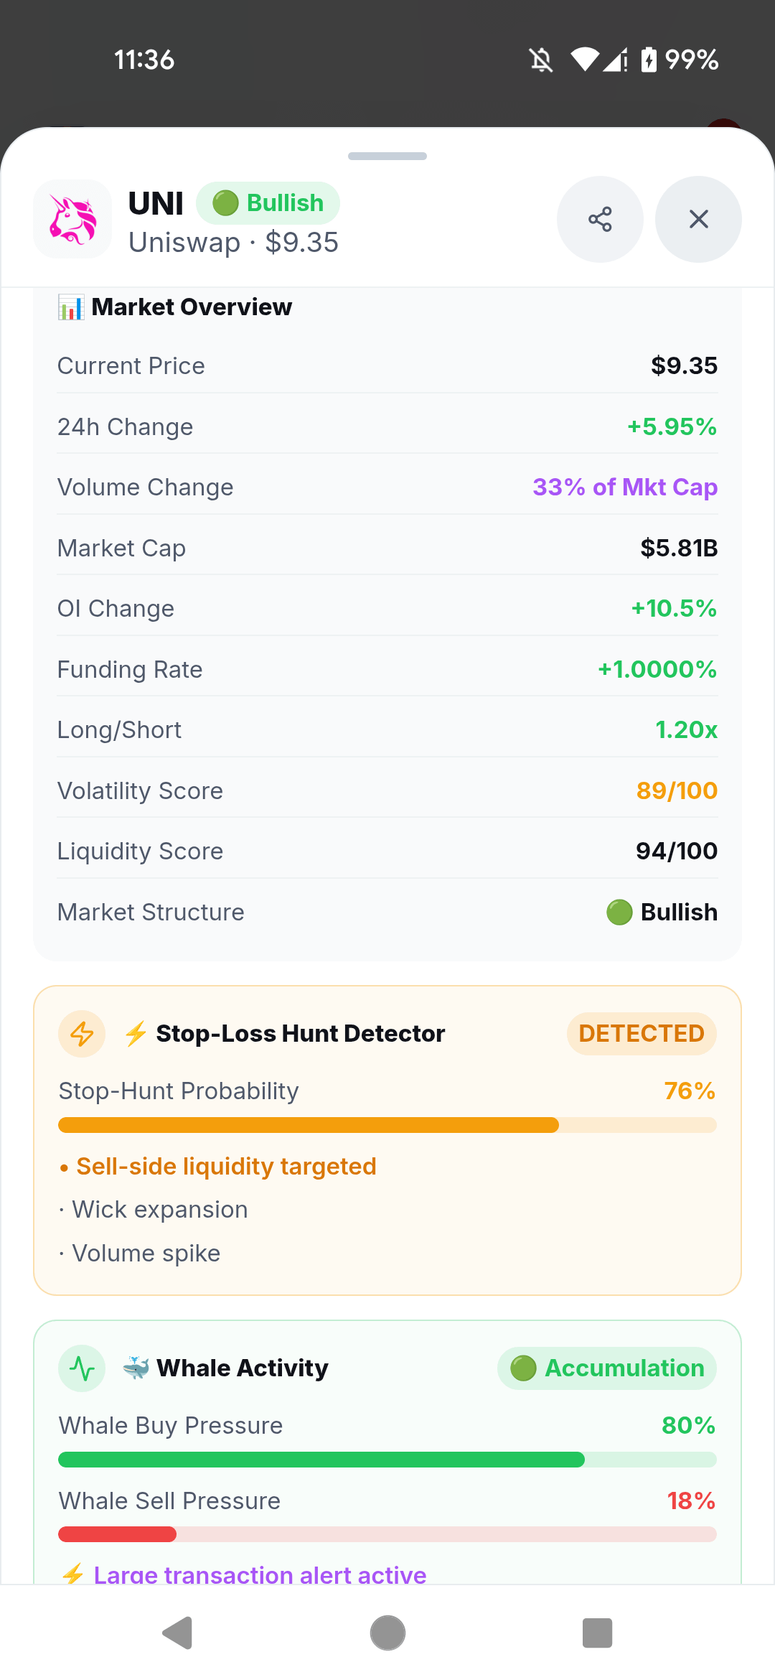This screenshot has width=775, height=1680.
Task: Tap the lightning bolt circle icon
Action: (x=82, y=1034)
